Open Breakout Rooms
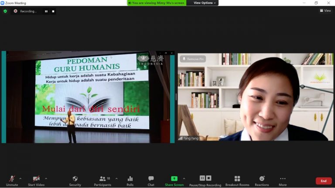 (x=237, y=180)
